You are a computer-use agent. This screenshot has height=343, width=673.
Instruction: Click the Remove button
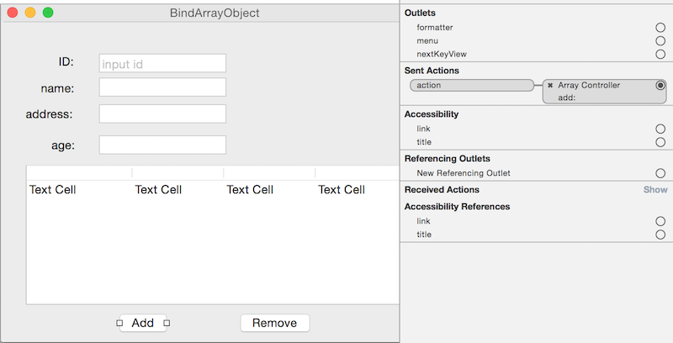coord(275,323)
